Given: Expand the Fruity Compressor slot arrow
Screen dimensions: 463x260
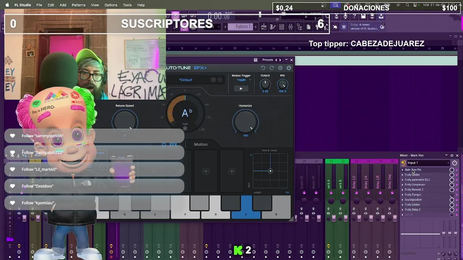Looking at the screenshot, I should (x=402, y=185).
